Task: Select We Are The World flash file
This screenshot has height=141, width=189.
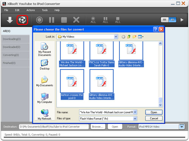Action: (72, 54)
